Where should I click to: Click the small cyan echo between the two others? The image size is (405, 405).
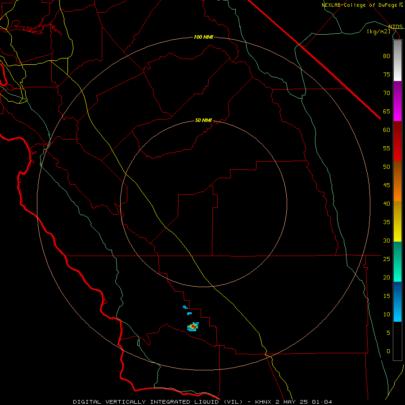tap(189, 314)
